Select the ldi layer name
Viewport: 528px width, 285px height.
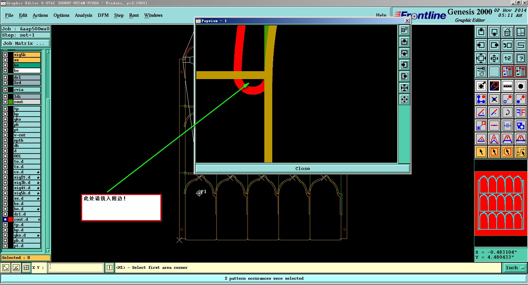tap(27, 97)
